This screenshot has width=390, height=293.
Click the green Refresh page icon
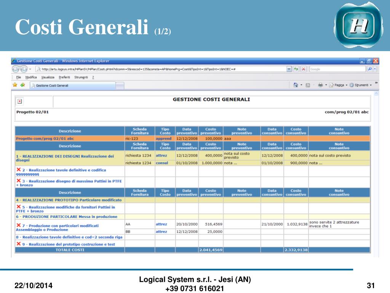click(296, 69)
